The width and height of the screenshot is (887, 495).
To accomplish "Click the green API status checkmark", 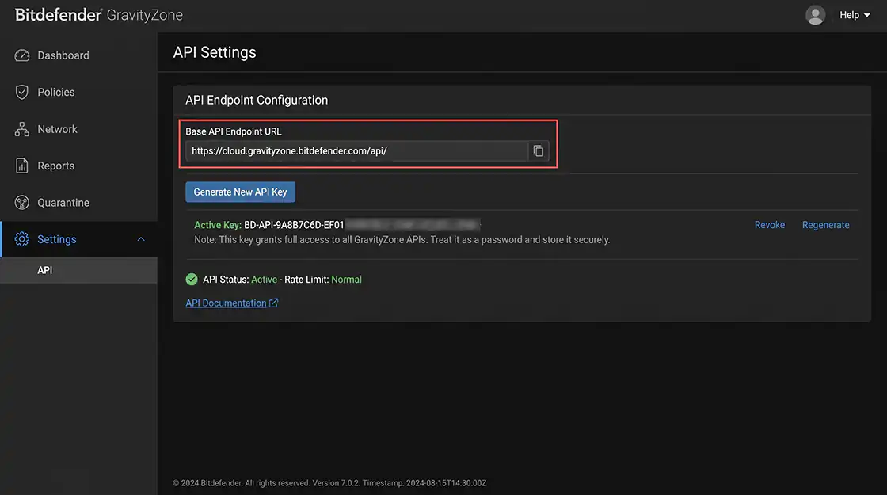I will (192, 279).
